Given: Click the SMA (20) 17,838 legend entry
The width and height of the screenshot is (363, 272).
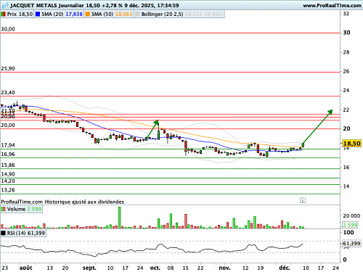Looking at the screenshot, I should 59,15.
